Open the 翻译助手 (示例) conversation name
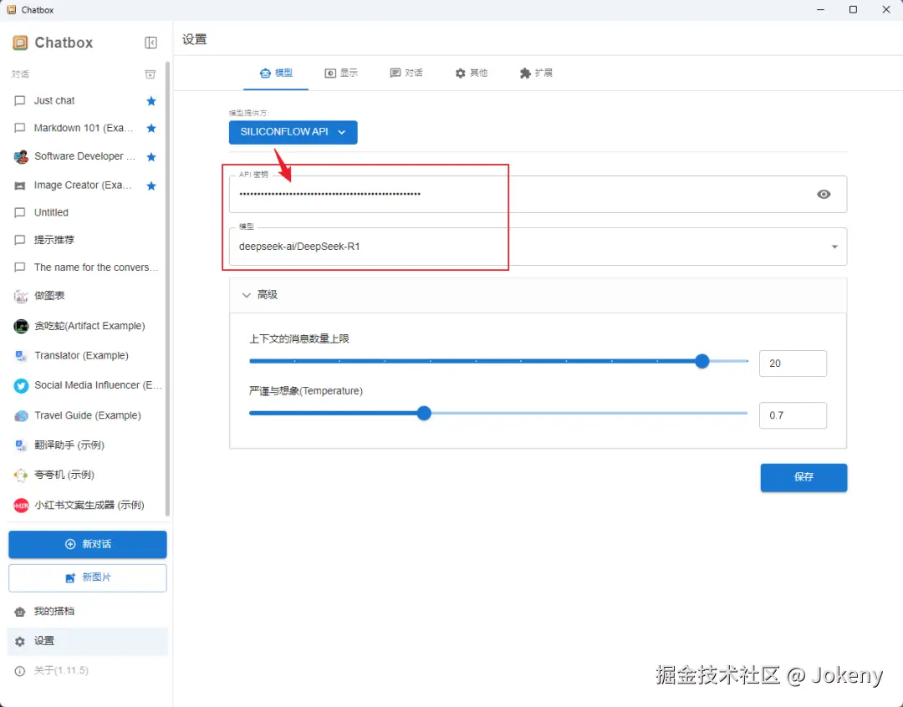This screenshot has width=903, height=707. tap(69, 445)
